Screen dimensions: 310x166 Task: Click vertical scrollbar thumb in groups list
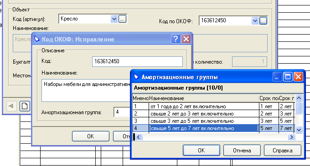[x=299, y=108]
